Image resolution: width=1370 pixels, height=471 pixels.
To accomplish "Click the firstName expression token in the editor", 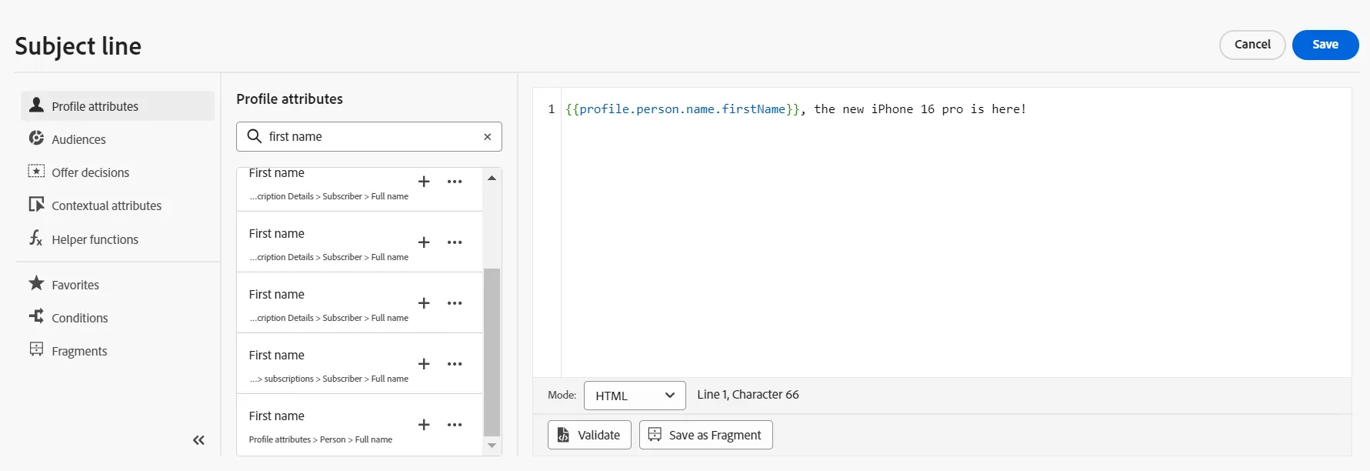I will coord(683,109).
